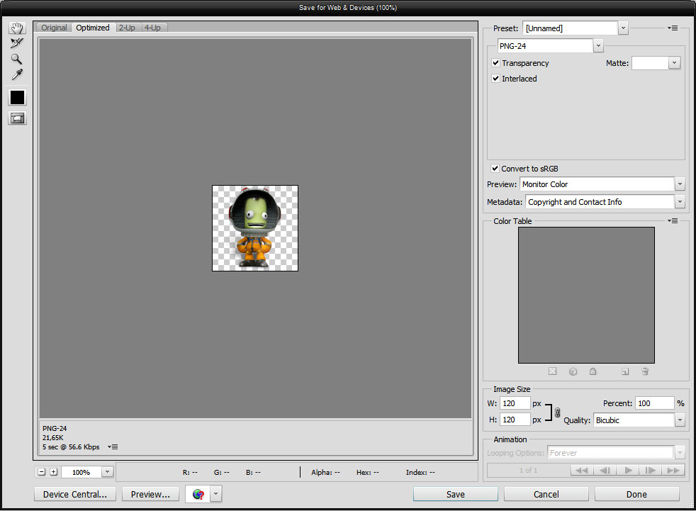Open the Color Table panel menu
The image size is (696, 511).
673,221
